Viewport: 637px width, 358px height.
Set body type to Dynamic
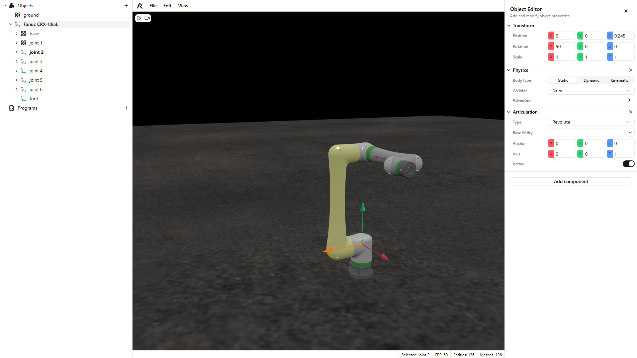tap(591, 80)
